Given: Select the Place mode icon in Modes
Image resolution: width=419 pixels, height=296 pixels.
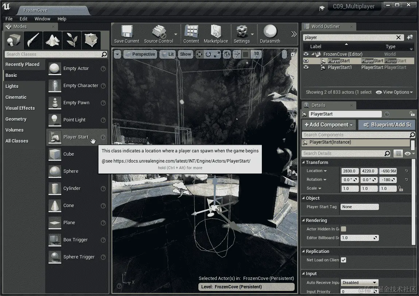Looking at the screenshot, I should tap(13, 40).
